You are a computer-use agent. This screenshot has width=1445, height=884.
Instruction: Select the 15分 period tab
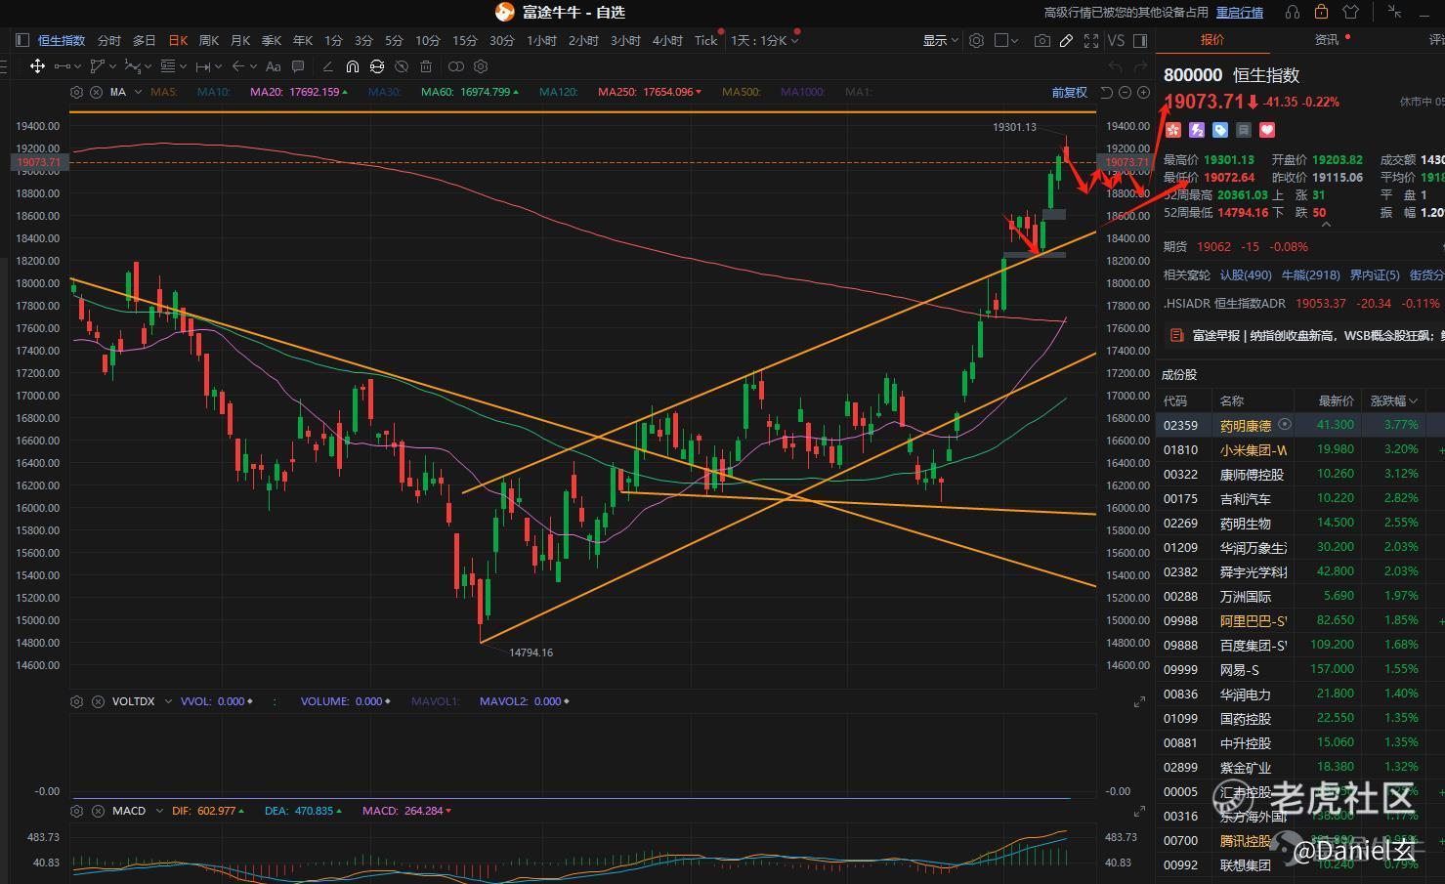[x=465, y=40]
